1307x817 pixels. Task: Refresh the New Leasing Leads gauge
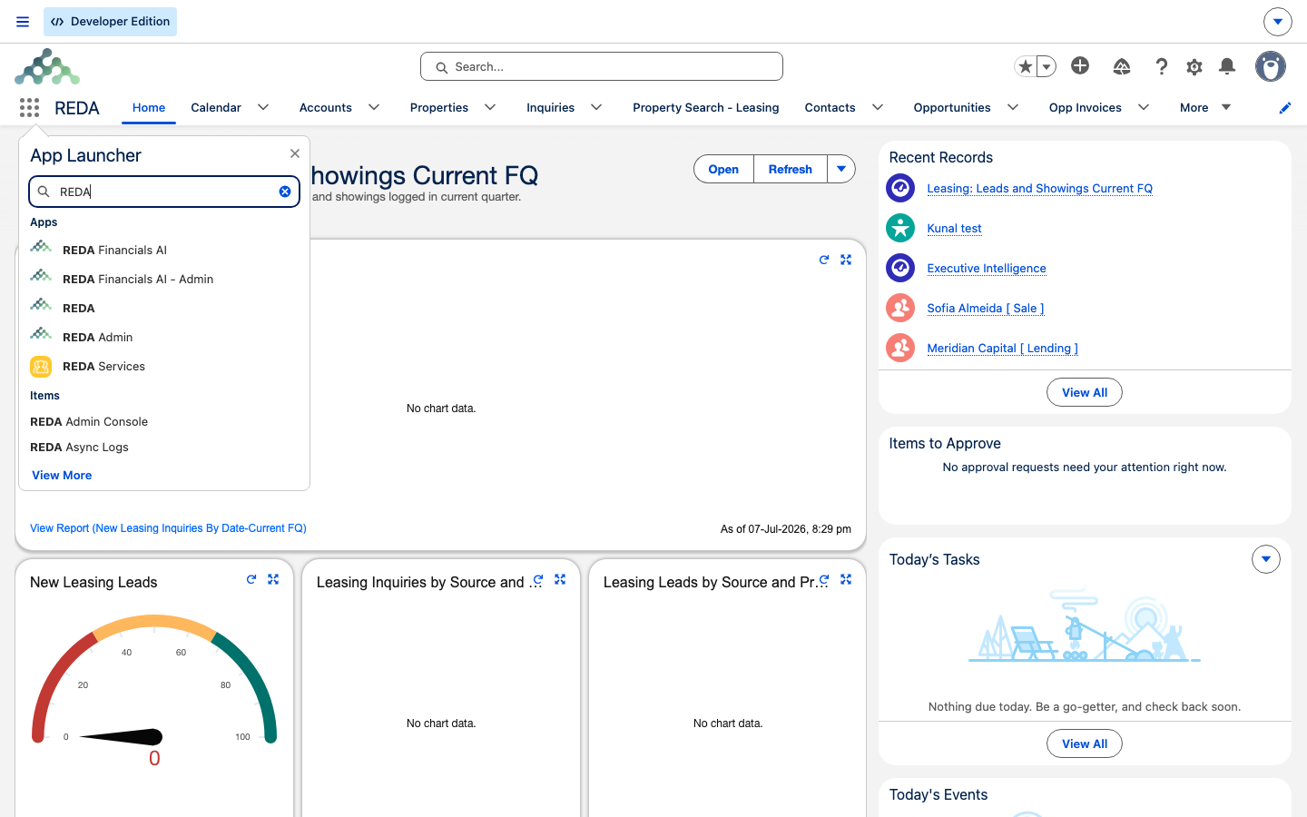pyautogui.click(x=251, y=579)
